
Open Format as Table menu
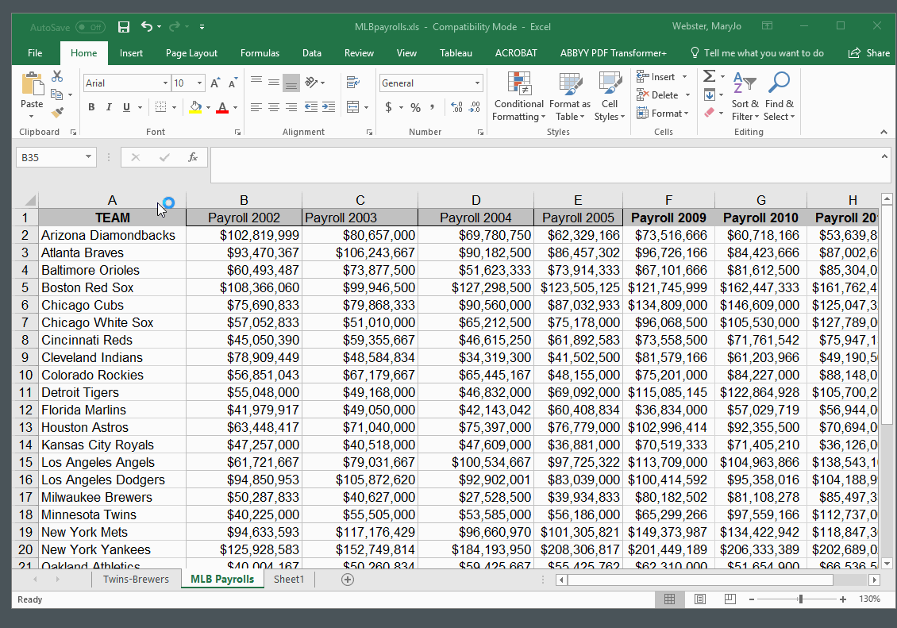tap(570, 96)
